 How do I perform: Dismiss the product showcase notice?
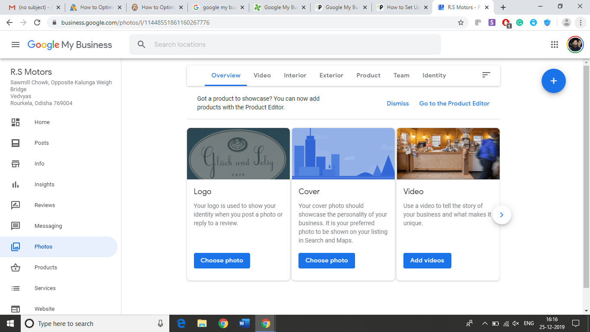(x=398, y=103)
